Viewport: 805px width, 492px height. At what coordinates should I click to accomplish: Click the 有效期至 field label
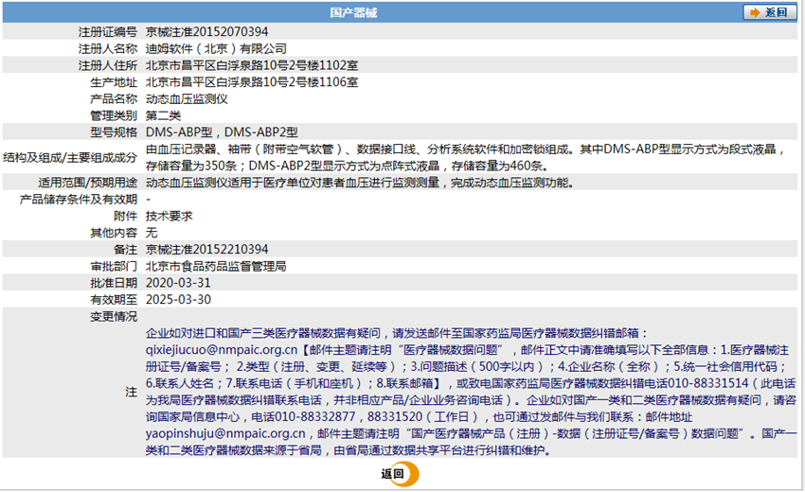(x=114, y=300)
